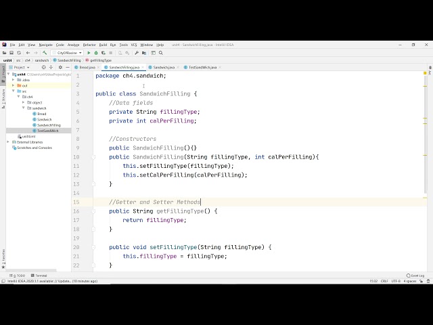
Task: Click the fold toggle on line 16
Action: [x=93, y=211]
